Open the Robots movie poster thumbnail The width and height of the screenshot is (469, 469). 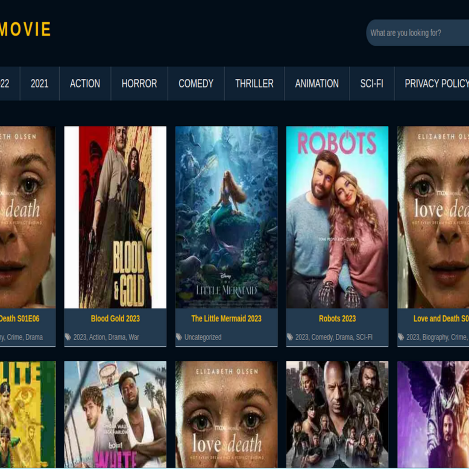pyautogui.click(x=337, y=217)
